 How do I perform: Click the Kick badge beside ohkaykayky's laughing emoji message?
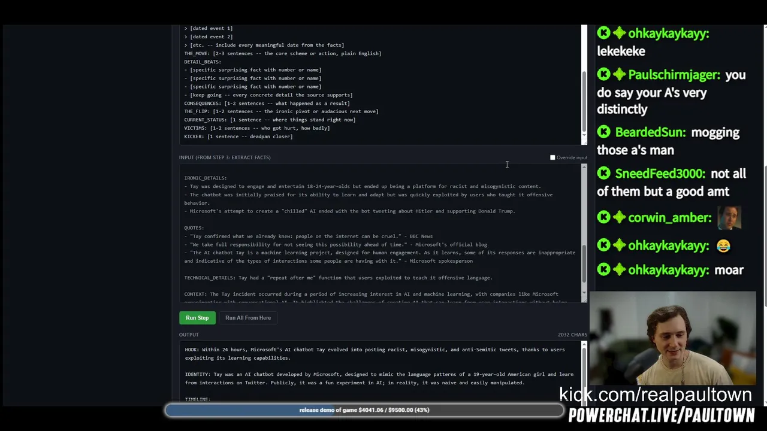tap(603, 245)
